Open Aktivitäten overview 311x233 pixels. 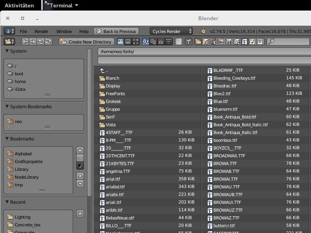[x=19, y=5]
